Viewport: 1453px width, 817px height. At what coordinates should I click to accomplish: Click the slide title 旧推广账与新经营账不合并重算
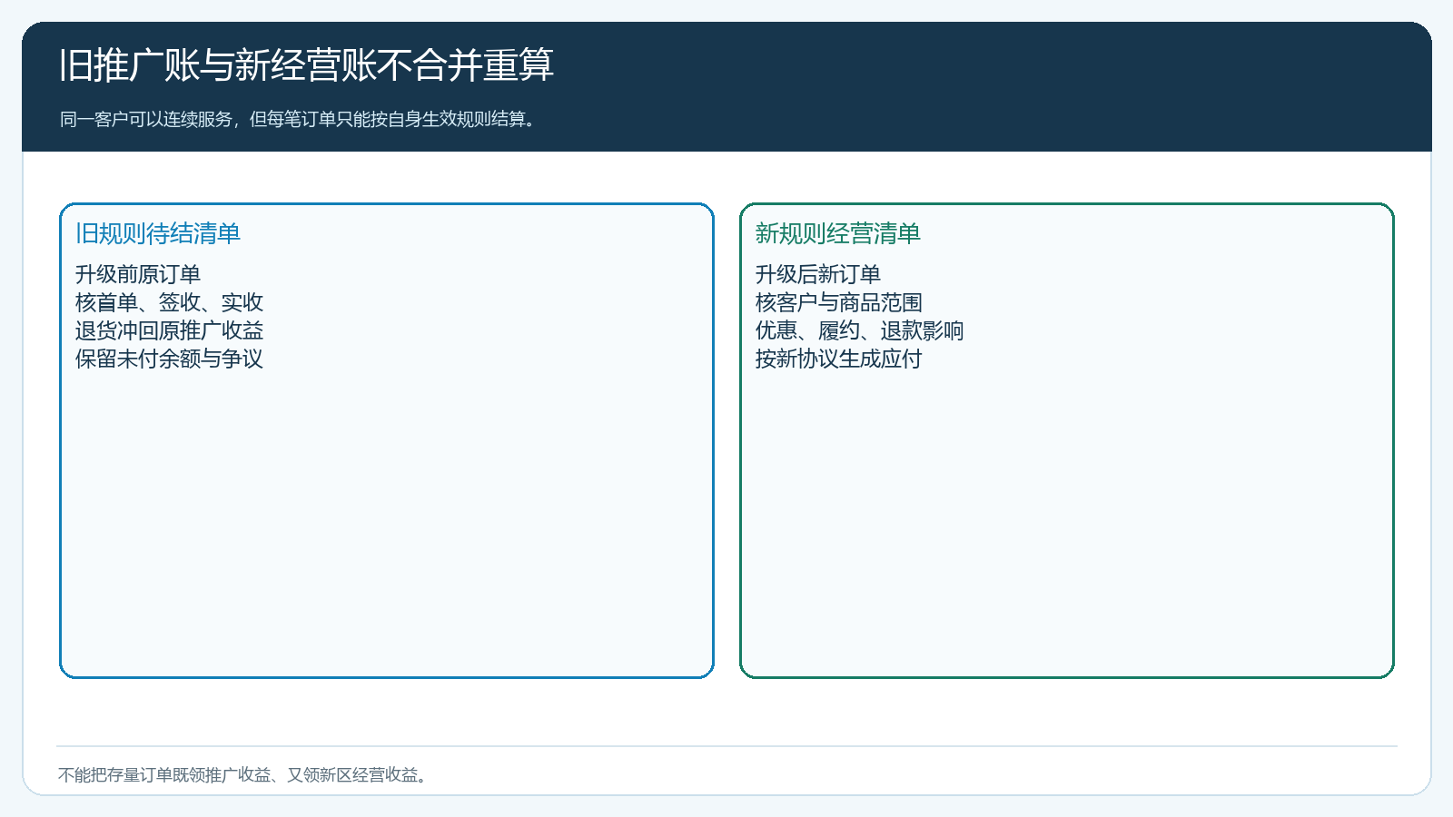pos(306,65)
